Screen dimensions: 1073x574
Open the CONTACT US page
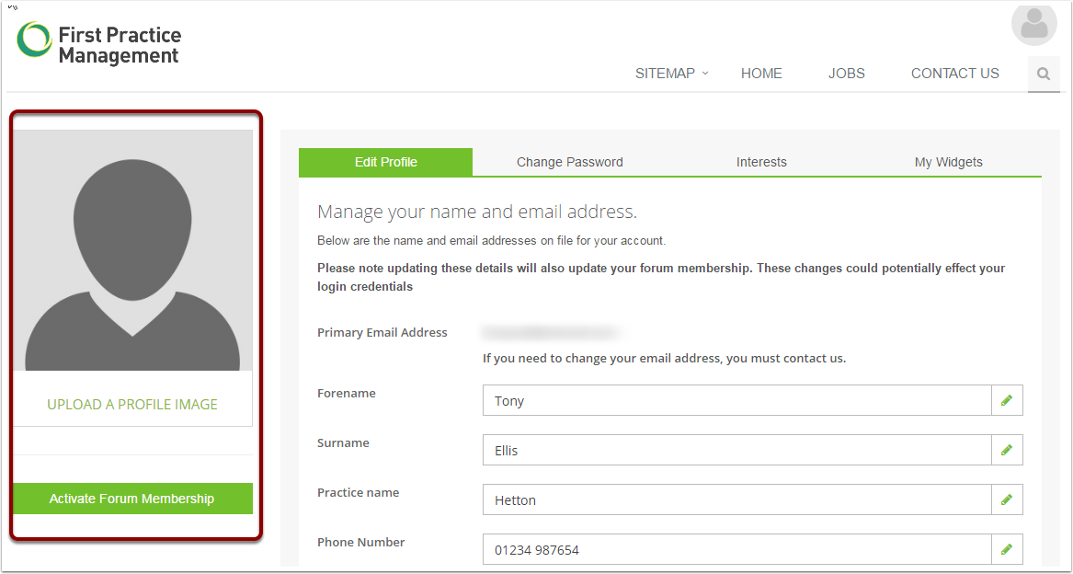coord(954,74)
